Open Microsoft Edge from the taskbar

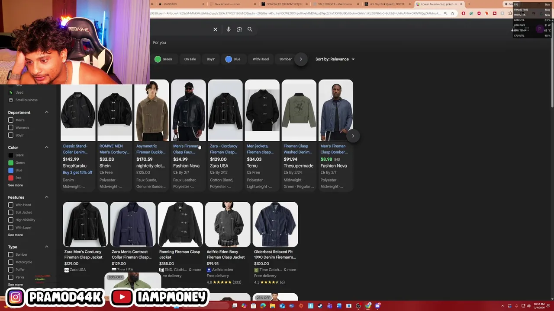click(x=263, y=306)
